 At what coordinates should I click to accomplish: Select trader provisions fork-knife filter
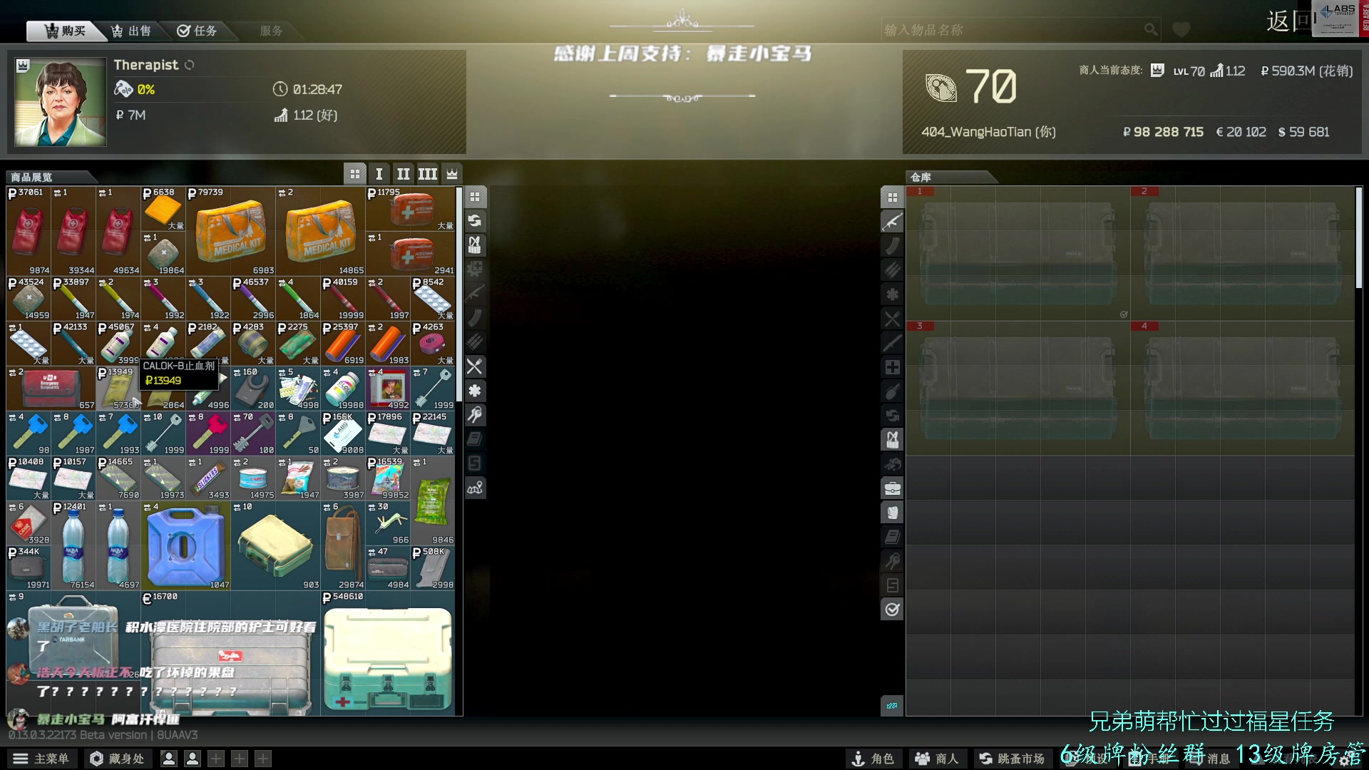pyautogui.click(x=475, y=366)
